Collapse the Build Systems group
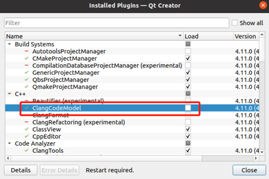The height and width of the screenshot is (179, 269). click(10, 44)
